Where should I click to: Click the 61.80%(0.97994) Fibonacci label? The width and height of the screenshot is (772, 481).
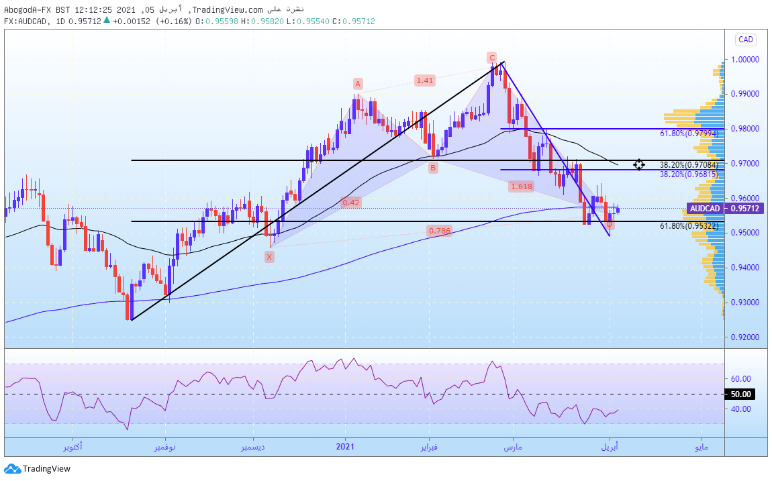(x=689, y=133)
